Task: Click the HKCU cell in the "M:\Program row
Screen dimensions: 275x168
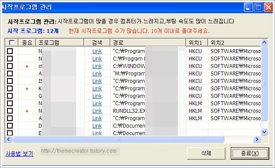Action: point(195,73)
